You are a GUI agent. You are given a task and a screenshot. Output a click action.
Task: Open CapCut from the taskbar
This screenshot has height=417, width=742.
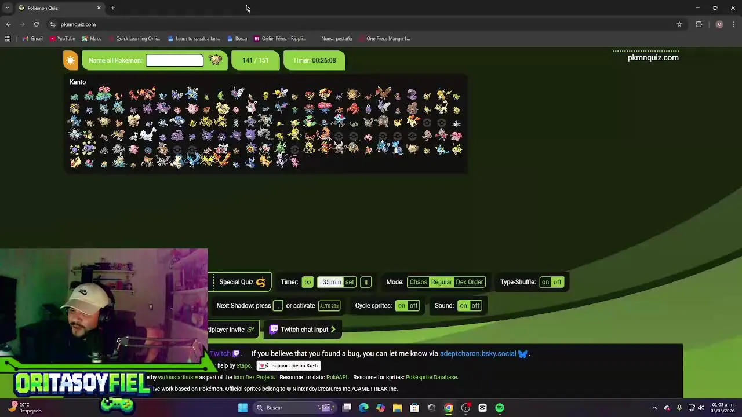(482, 408)
